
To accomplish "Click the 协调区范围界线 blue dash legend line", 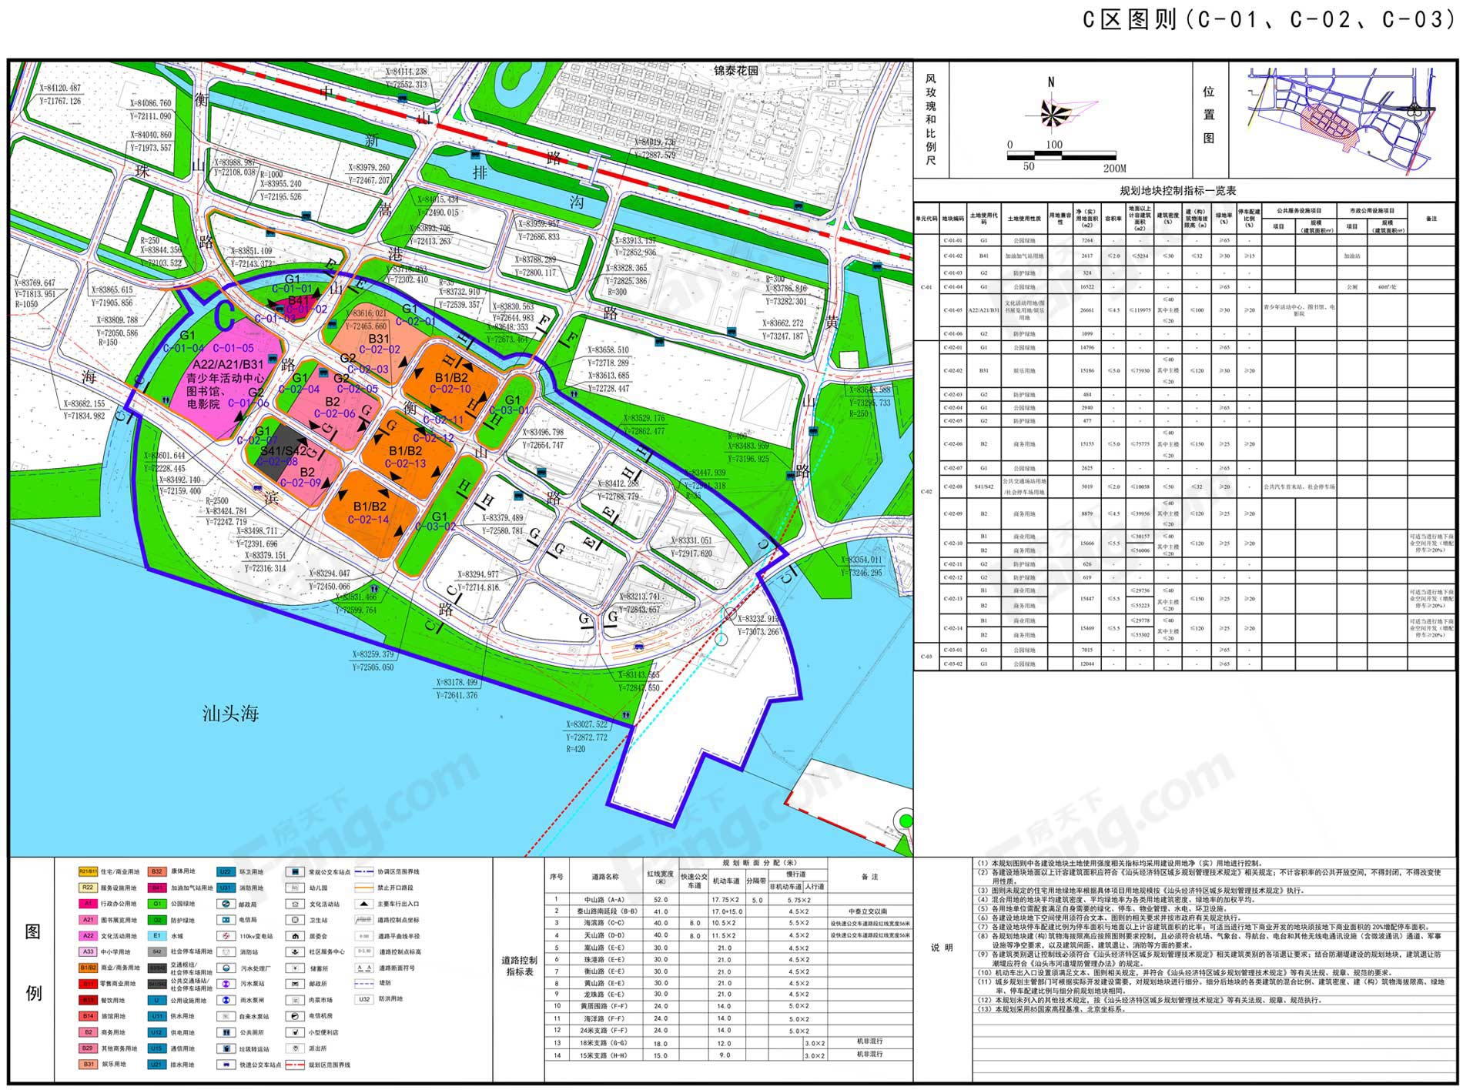I will [x=363, y=872].
